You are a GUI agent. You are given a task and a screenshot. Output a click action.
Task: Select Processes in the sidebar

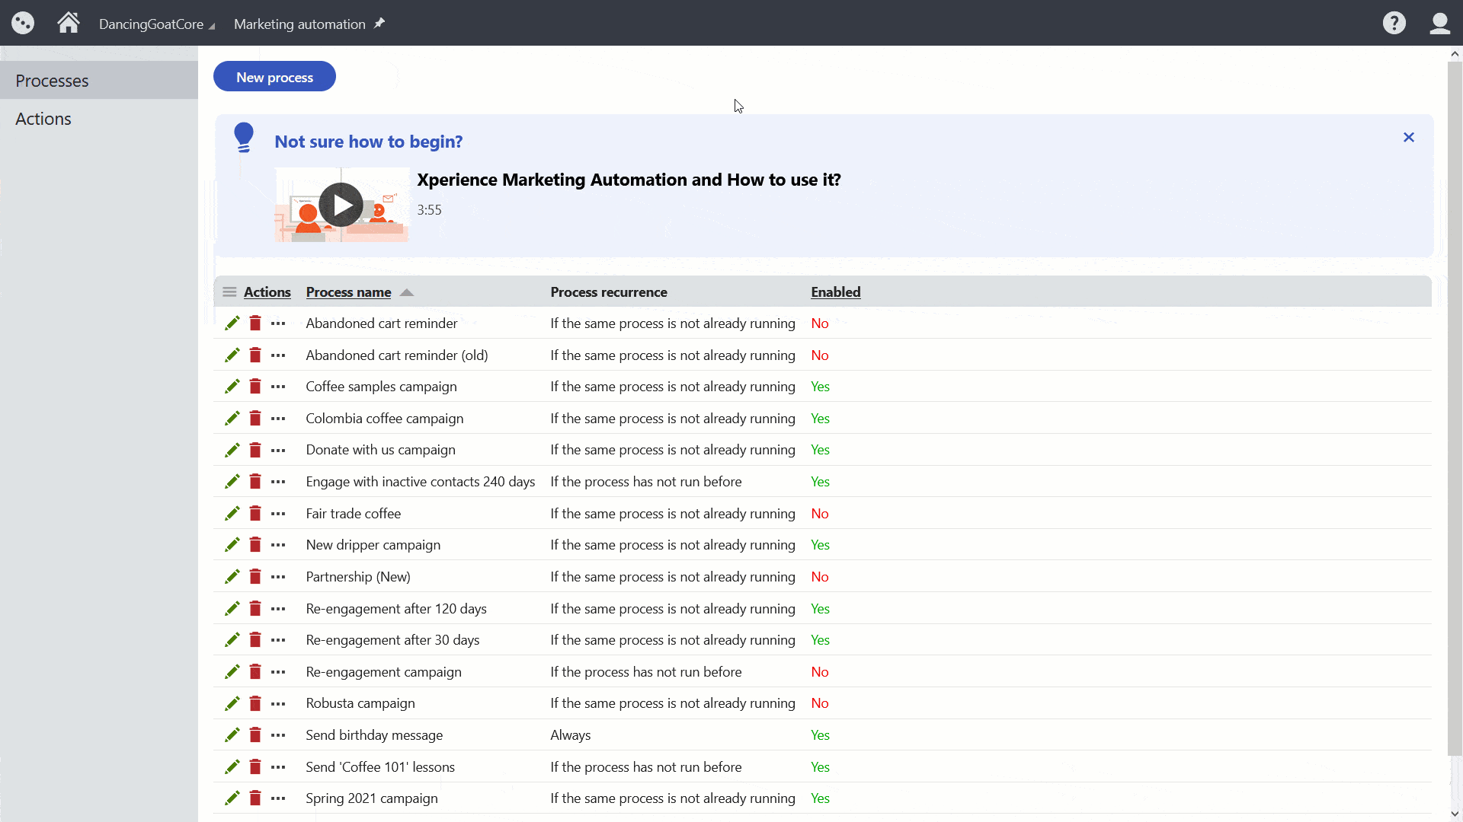coord(52,80)
